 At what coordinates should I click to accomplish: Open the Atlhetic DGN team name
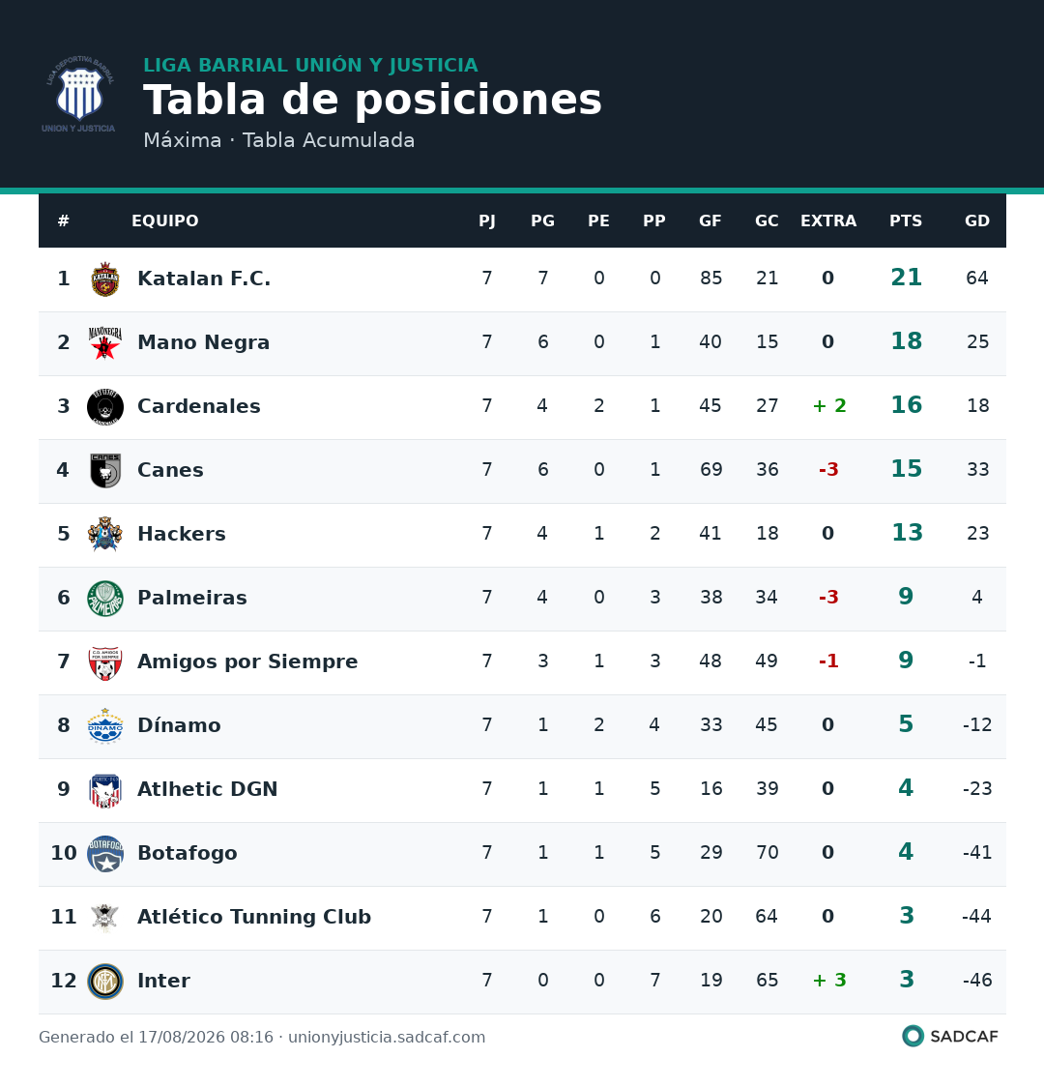pos(207,789)
